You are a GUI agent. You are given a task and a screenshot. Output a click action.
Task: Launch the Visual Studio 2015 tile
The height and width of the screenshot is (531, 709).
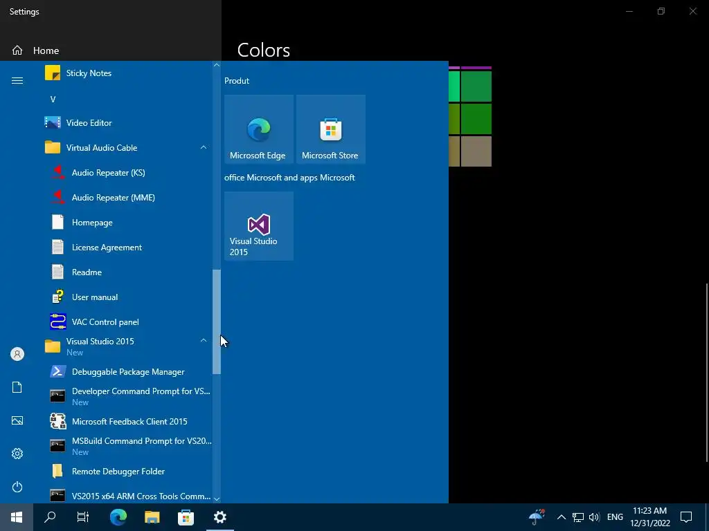click(x=259, y=226)
